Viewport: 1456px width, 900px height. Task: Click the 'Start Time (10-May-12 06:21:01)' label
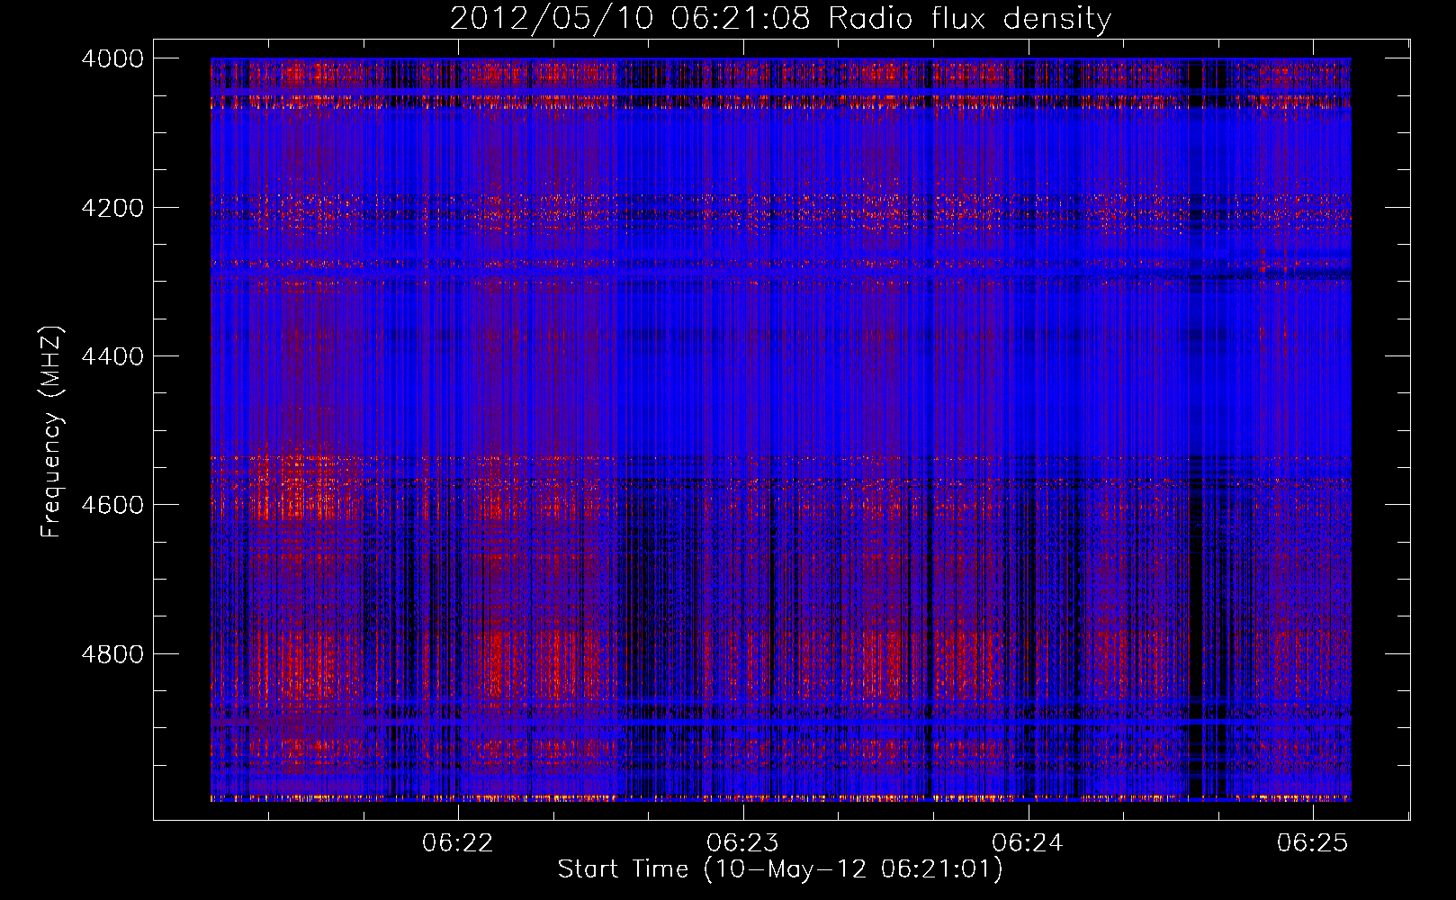[x=780, y=869]
